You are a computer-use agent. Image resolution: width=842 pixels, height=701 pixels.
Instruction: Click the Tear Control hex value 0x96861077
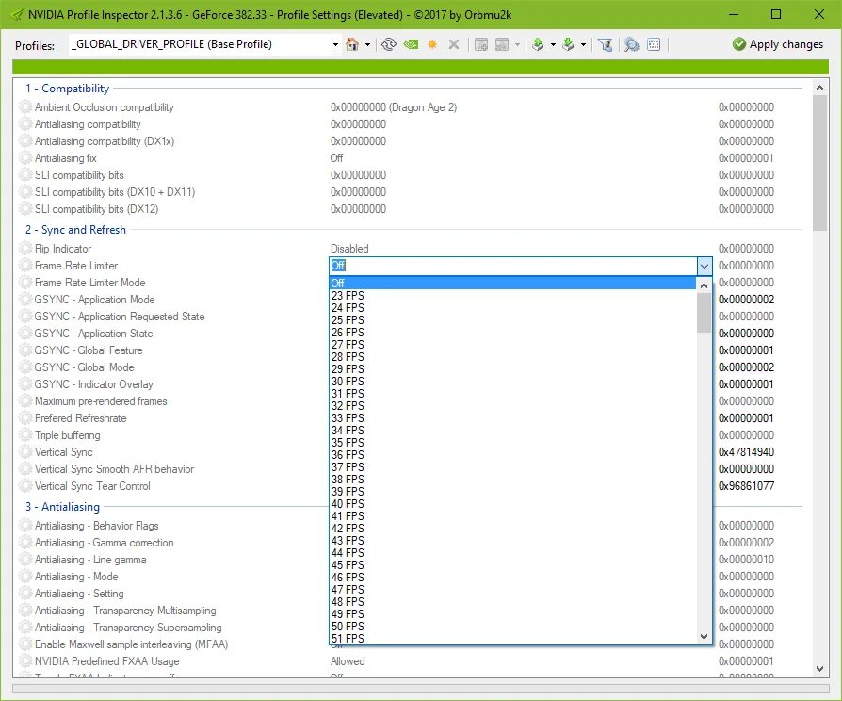pyautogui.click(x=747, y=486)
